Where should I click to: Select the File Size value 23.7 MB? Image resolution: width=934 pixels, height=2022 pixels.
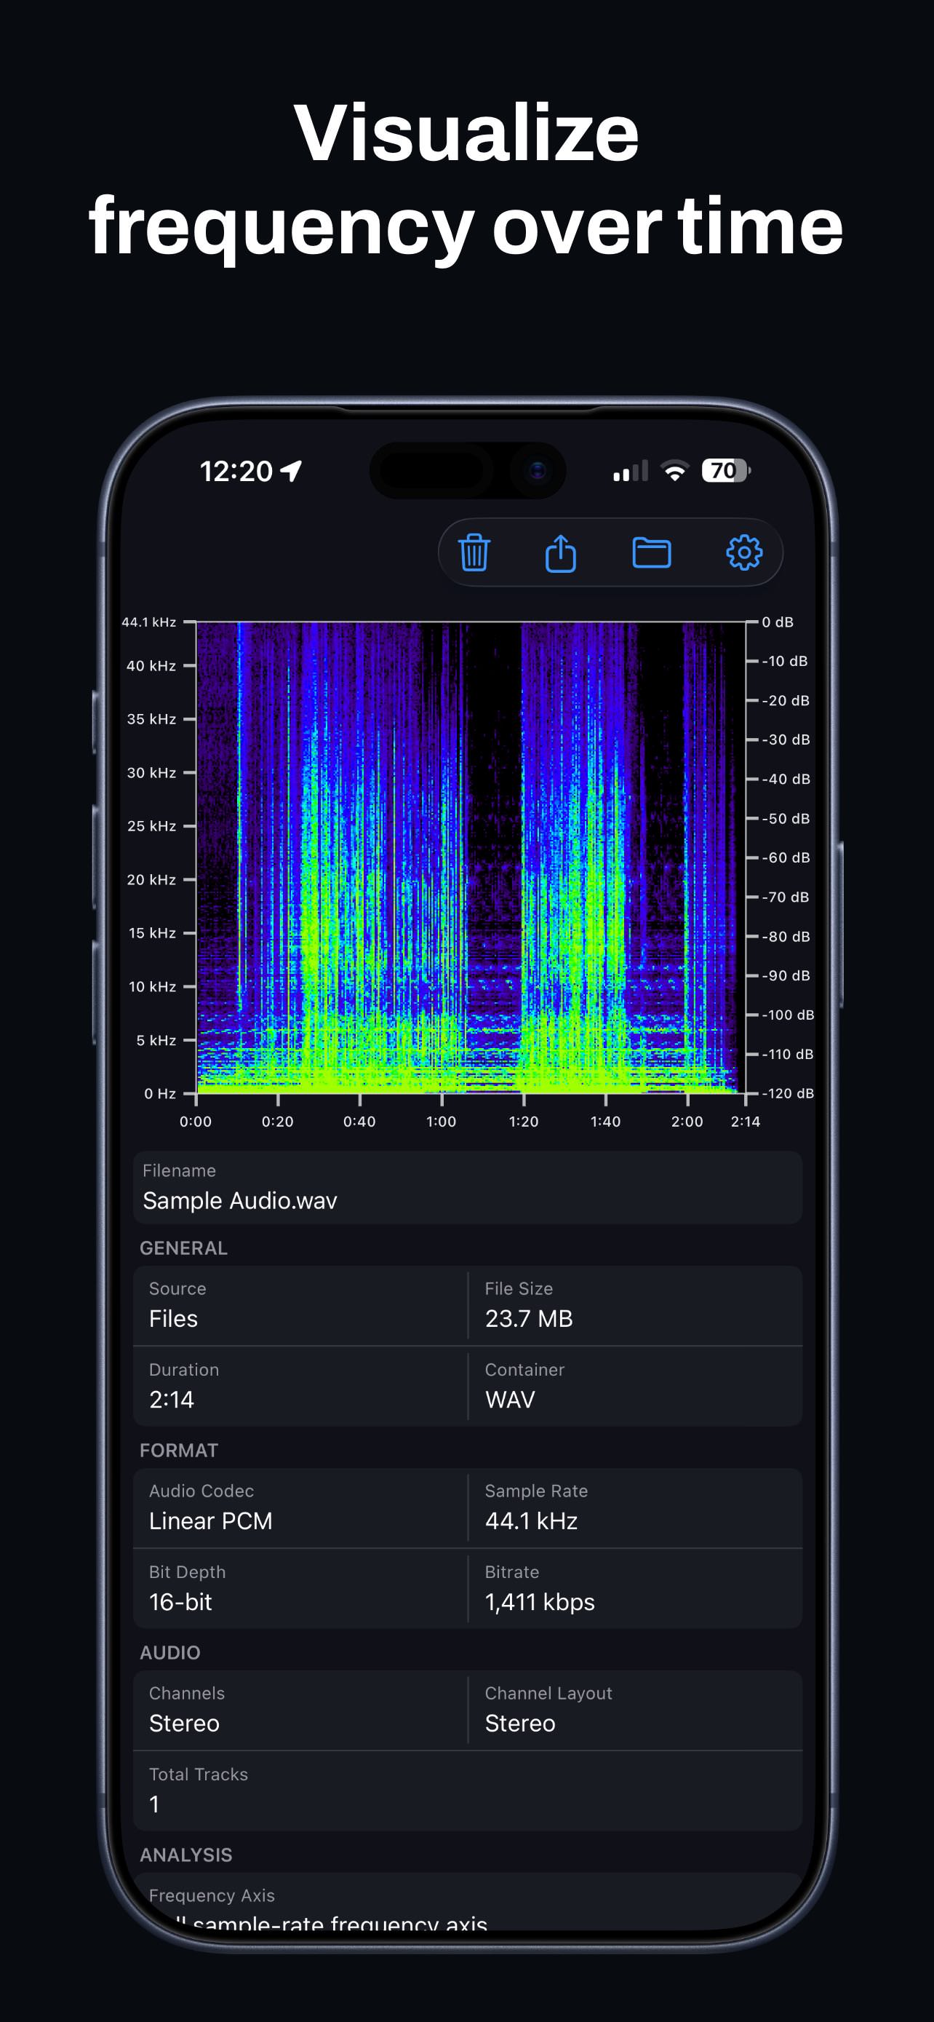529,1319
